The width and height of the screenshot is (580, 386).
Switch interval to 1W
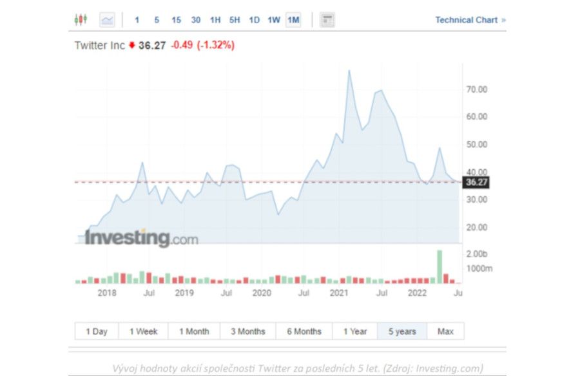tap(274, 20)
